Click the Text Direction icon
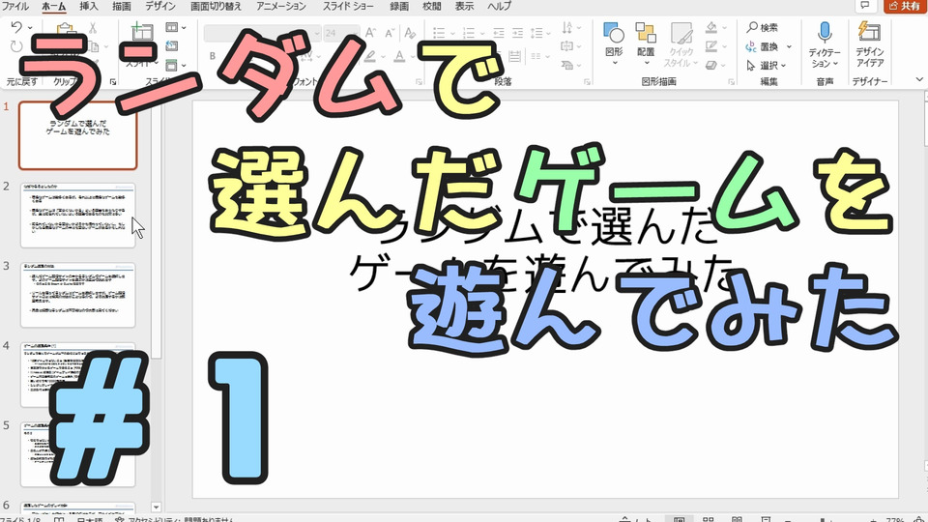Viewport: 928px width, 522px height. (x=567, y=27)
